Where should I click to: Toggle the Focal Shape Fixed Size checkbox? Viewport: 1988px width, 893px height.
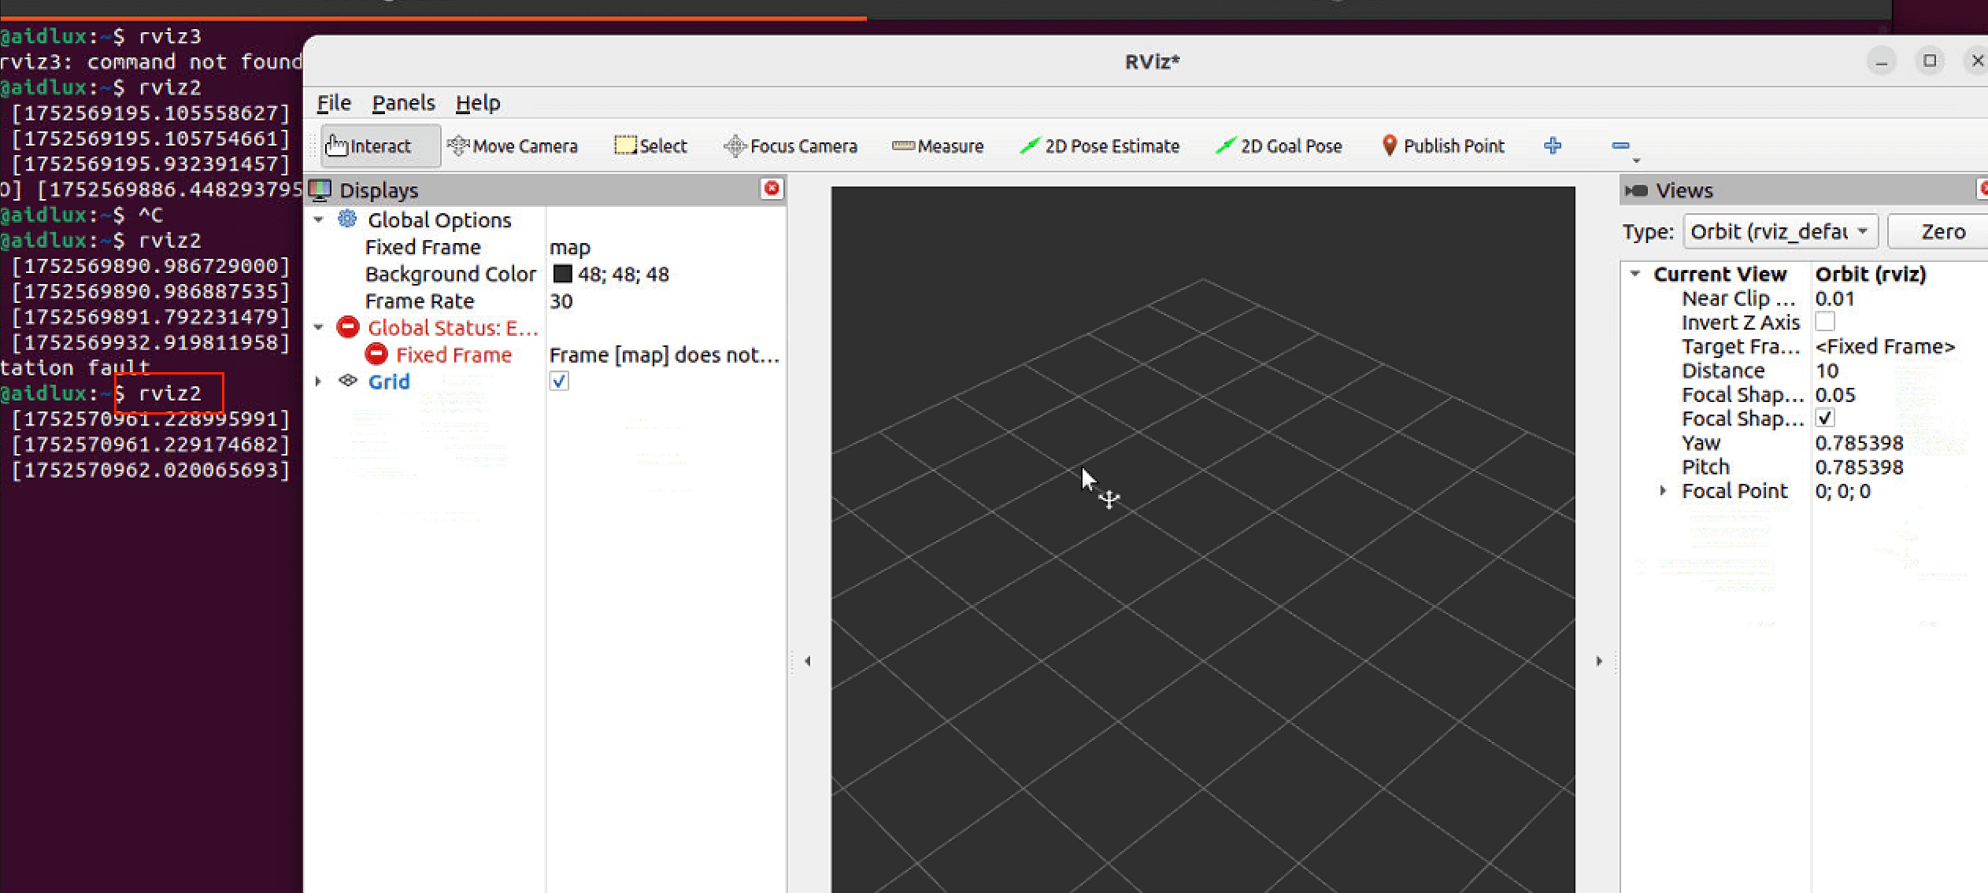tap(1824, 419)
